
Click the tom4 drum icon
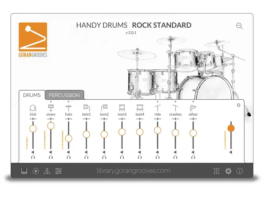point(140,108)
